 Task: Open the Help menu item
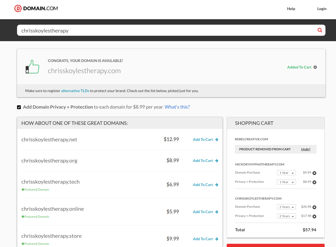(x=291, y=9)
